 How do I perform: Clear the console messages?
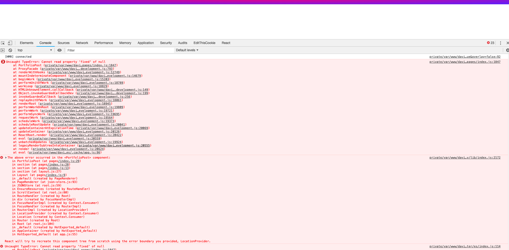10,50
